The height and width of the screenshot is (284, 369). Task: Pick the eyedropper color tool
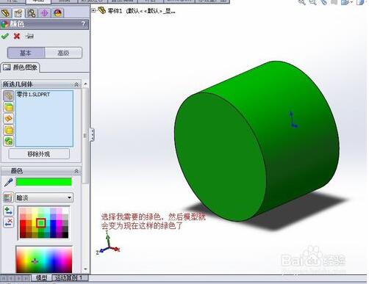(x=8, y=182)
